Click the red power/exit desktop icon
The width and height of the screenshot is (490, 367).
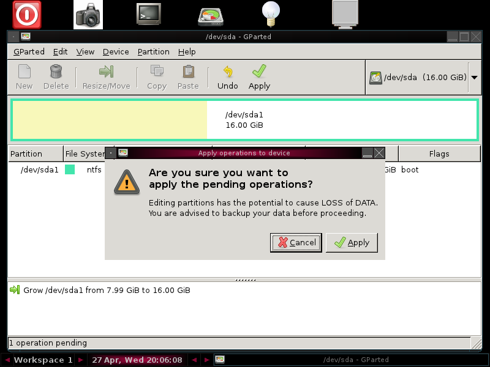pyautogui.click(x=27, y=15)
